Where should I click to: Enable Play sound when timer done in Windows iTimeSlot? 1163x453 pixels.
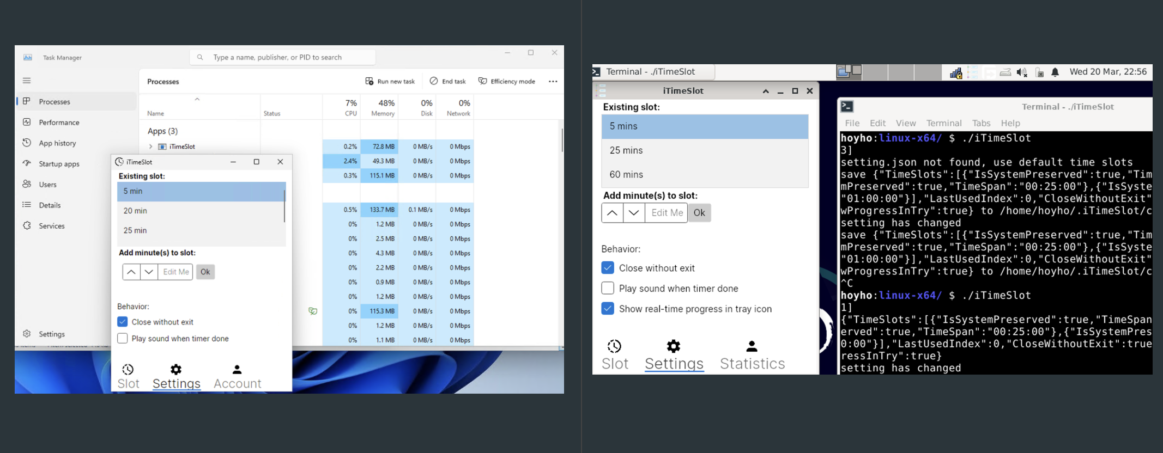tap(123, 338)
